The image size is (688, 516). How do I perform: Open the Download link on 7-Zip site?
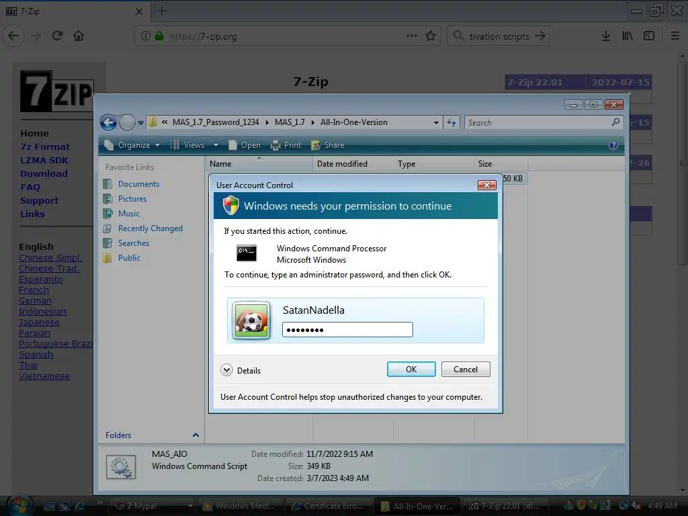pos(44,174)
